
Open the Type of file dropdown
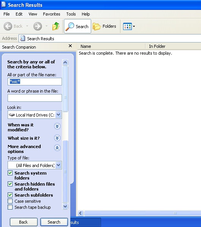(x=59, y=165)
